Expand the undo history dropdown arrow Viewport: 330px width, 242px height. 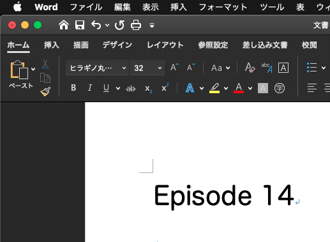tap(107, 26)
